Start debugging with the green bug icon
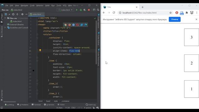This screenshot has height=112, width=199. (x=81, y=10)
